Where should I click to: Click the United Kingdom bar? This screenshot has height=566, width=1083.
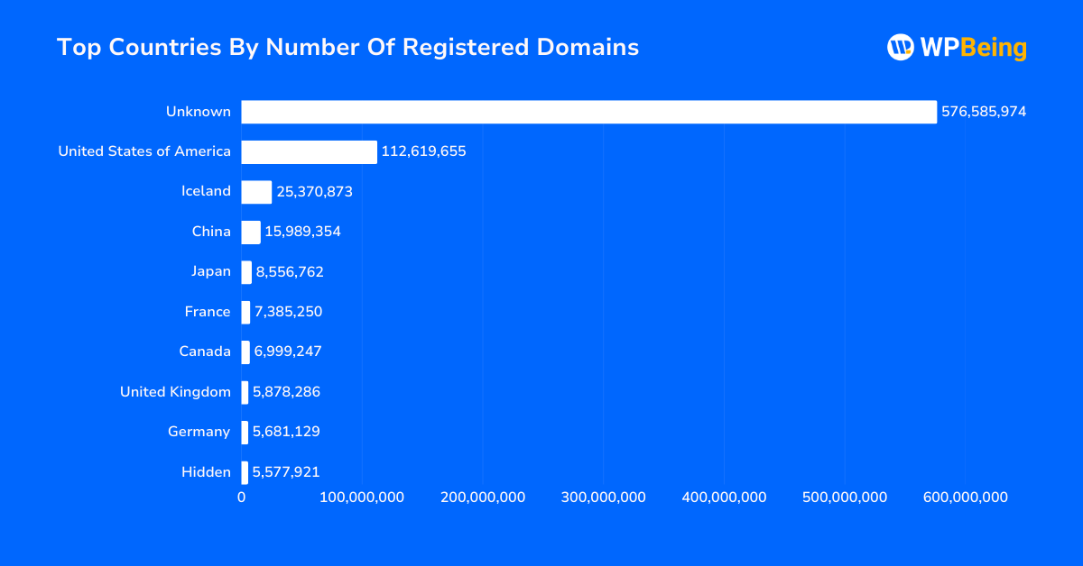(245, 391)
